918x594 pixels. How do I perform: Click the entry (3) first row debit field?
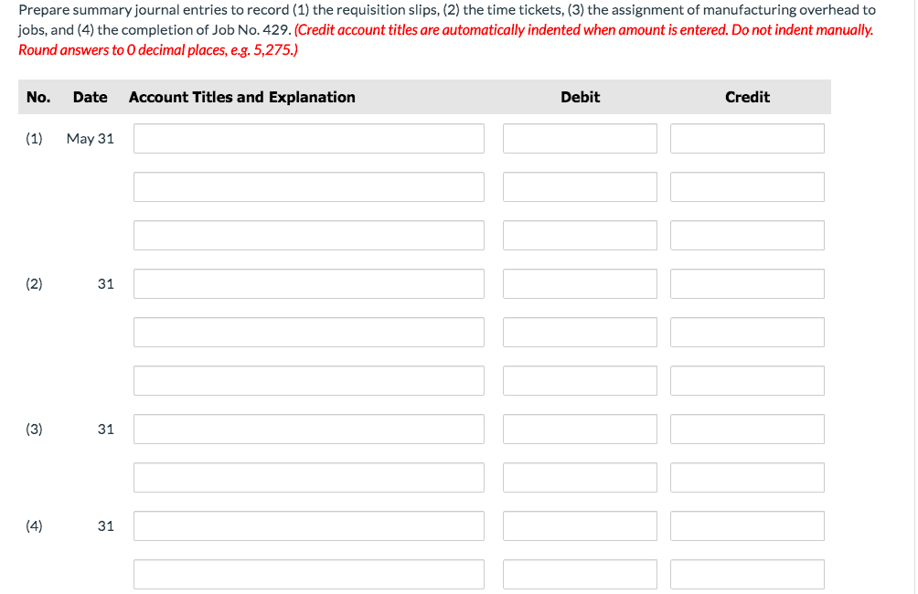click(580, 429)
